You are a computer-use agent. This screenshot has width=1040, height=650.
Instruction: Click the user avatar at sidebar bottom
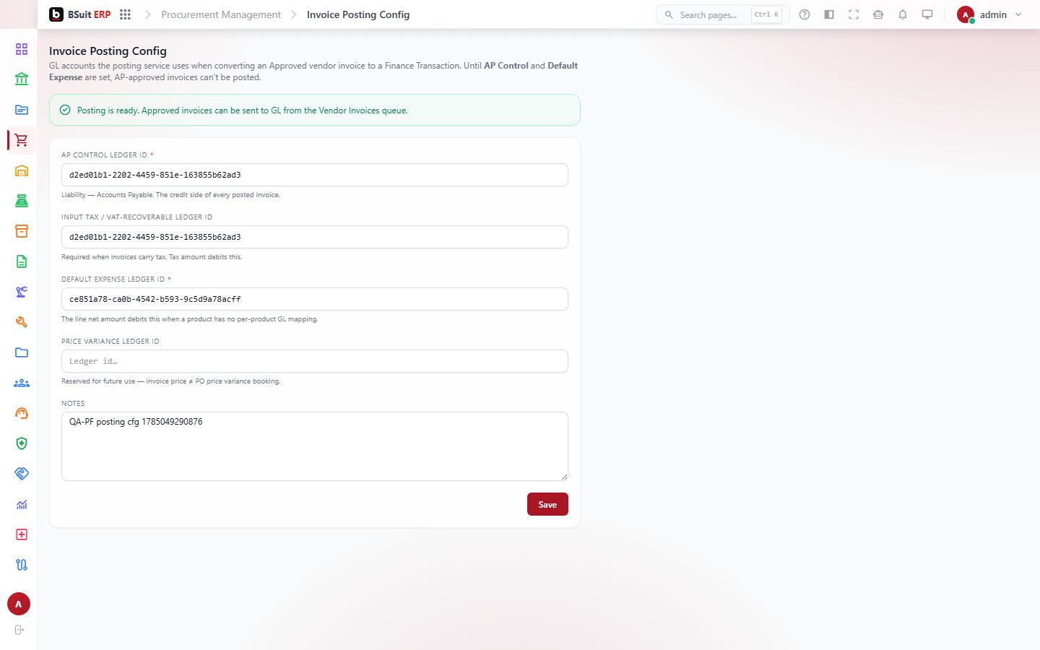click(x=19, y=604)
